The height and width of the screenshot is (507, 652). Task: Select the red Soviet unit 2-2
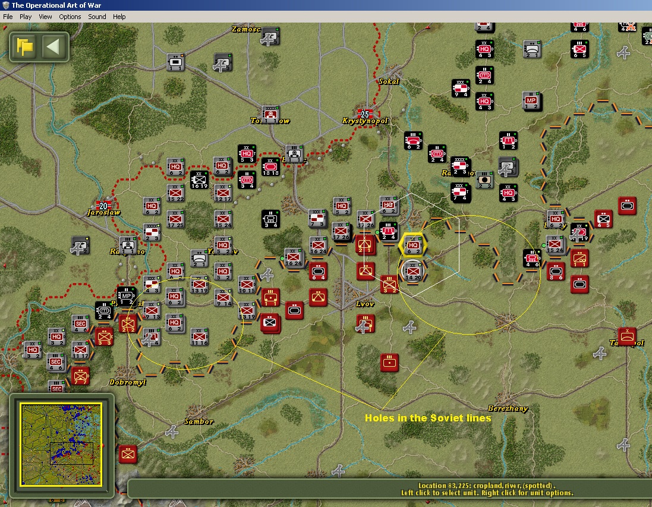(128, 324)
